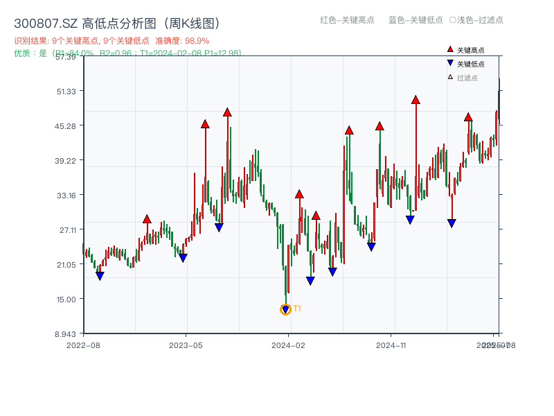Image resolution: width=554 pixels, height=416 pixels.
Task: Click the 27.11 y-axis label
Action: click(68, 230)
